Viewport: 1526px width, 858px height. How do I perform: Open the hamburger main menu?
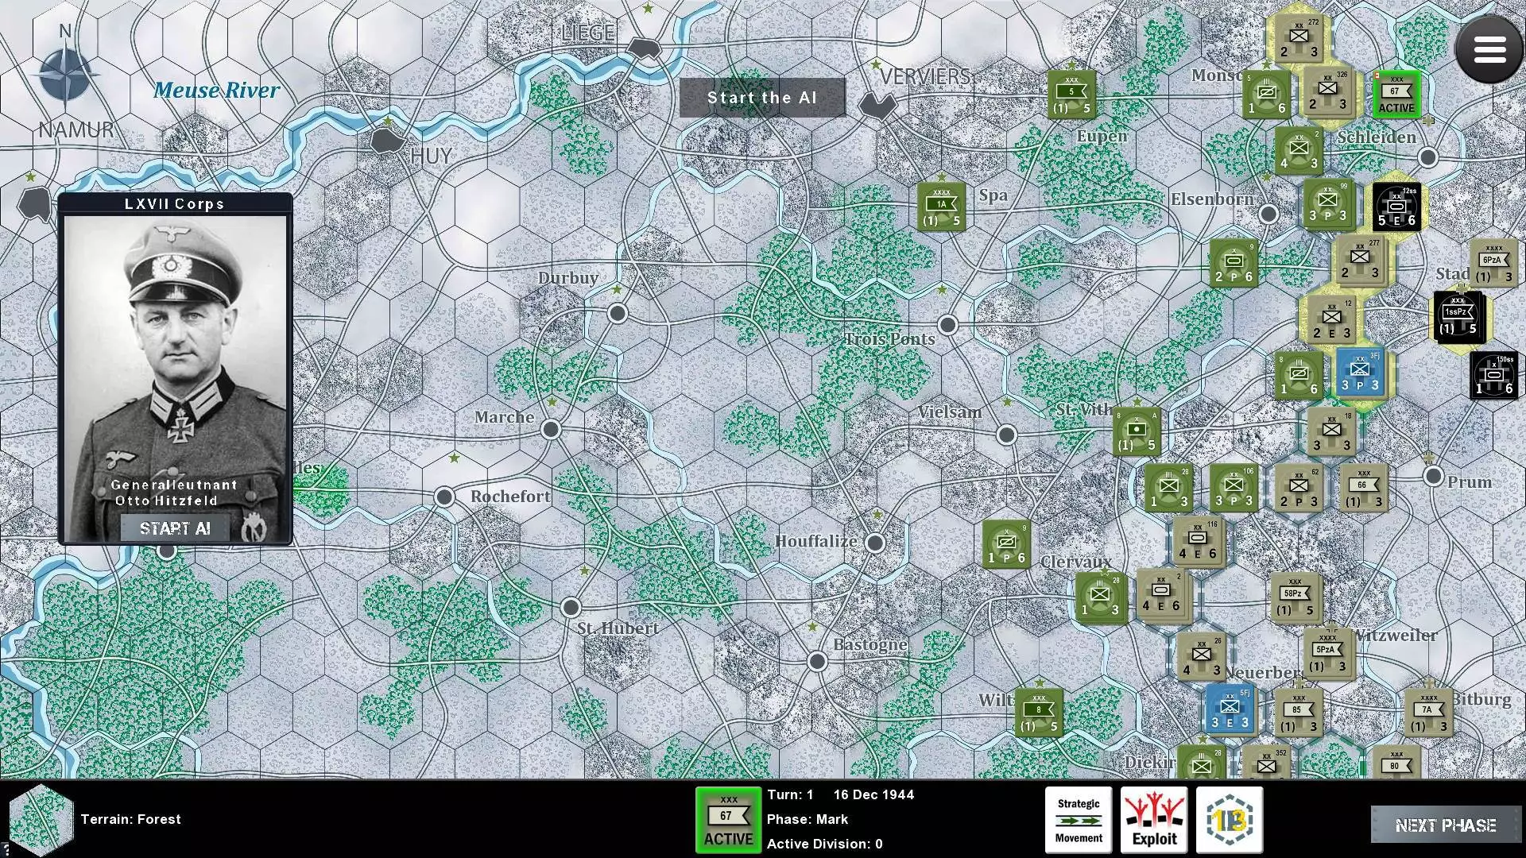1489,49
